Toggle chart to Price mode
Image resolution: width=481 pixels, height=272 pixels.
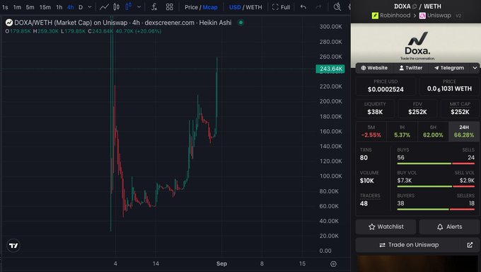[x=191, y=7]
